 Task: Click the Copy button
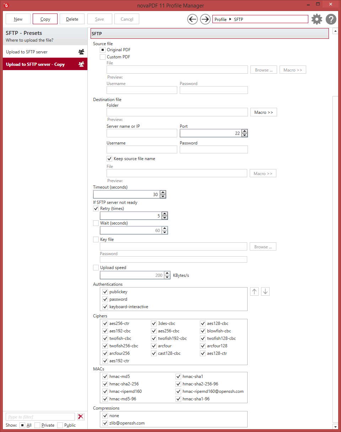tap(45, 19)
